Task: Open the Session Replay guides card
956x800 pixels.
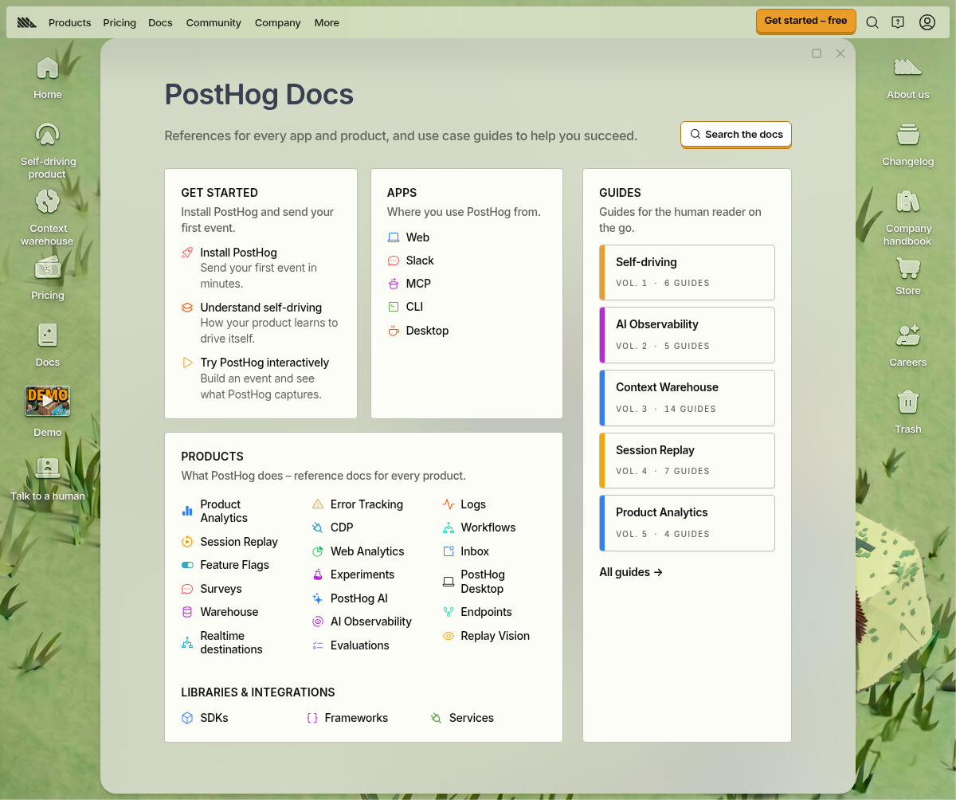Action: [687, 461]
